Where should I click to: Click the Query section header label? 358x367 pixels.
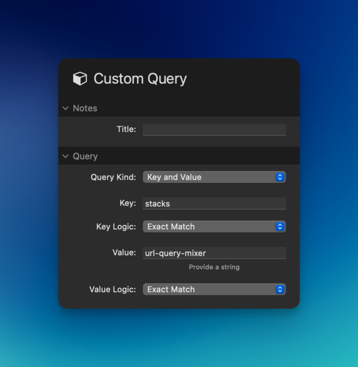[85, 156]
